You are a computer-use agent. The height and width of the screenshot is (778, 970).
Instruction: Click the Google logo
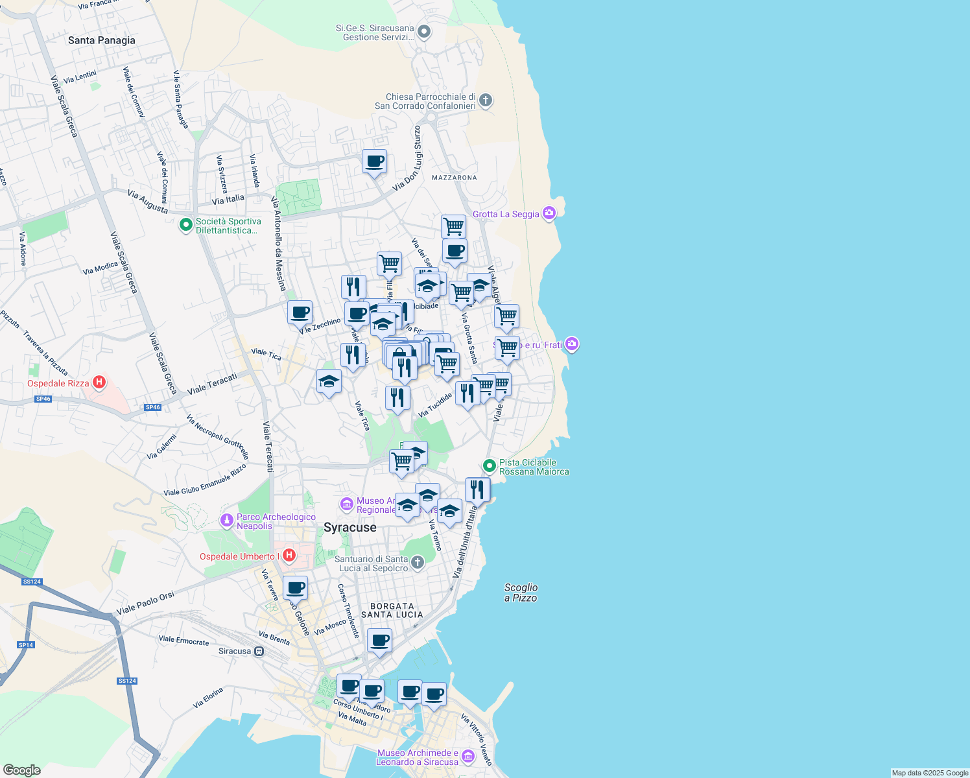[21, 770]
